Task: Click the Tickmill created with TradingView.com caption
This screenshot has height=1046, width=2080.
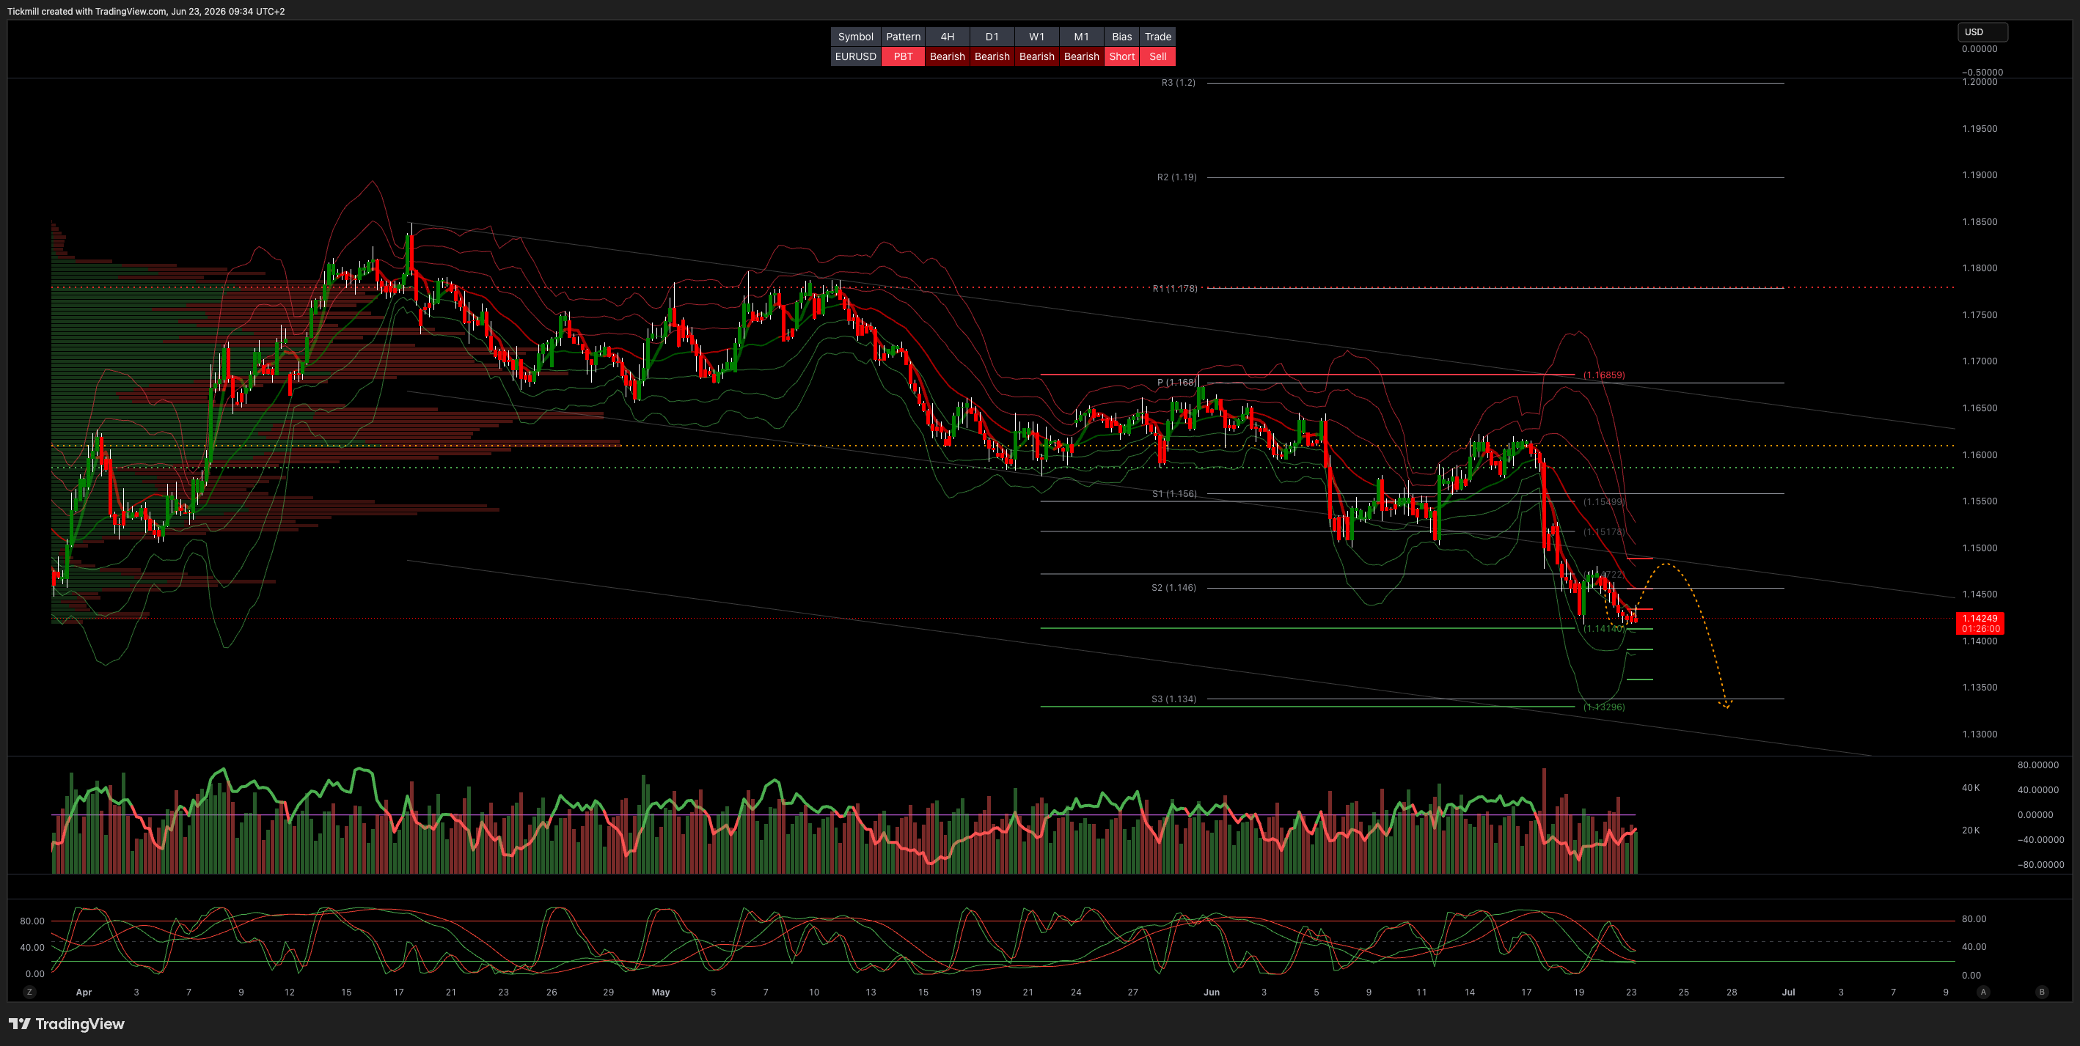Action: tap(146, 11)
